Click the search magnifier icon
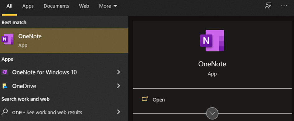Screen dimensions: 294x121 (x=5, y=112)
